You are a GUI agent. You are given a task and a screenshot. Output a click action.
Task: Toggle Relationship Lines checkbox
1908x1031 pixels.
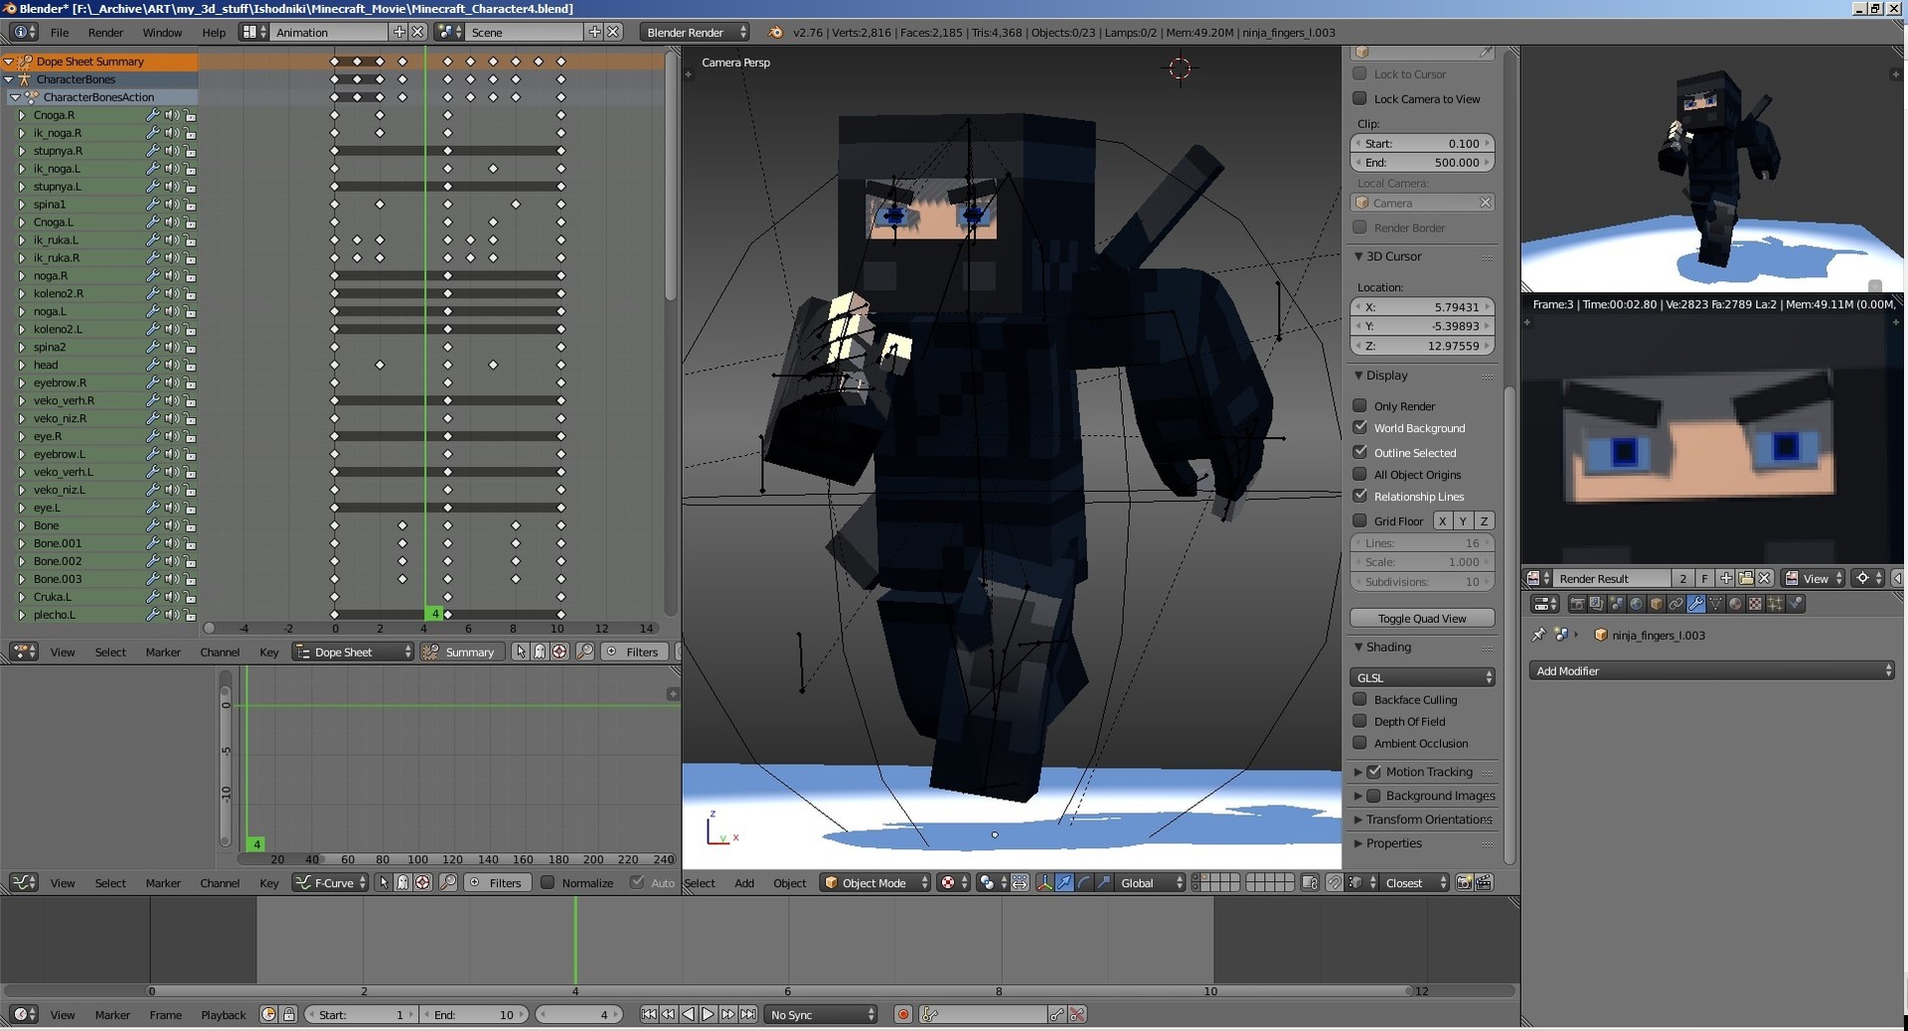click(x=1359, y=496)
